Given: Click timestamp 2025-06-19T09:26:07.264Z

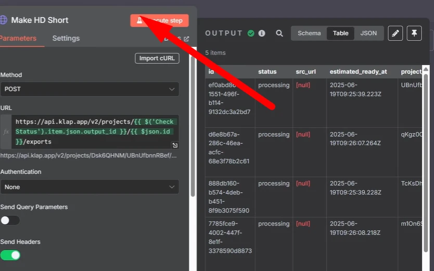Looking at the screenshot, I should pos(355,139).
